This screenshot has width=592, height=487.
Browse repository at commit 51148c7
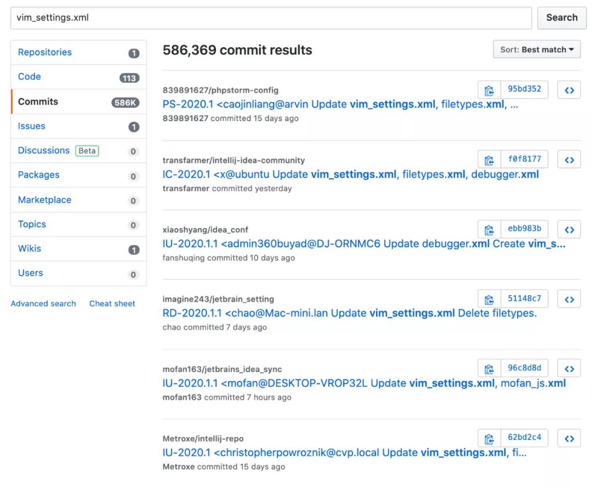(569, 299)
